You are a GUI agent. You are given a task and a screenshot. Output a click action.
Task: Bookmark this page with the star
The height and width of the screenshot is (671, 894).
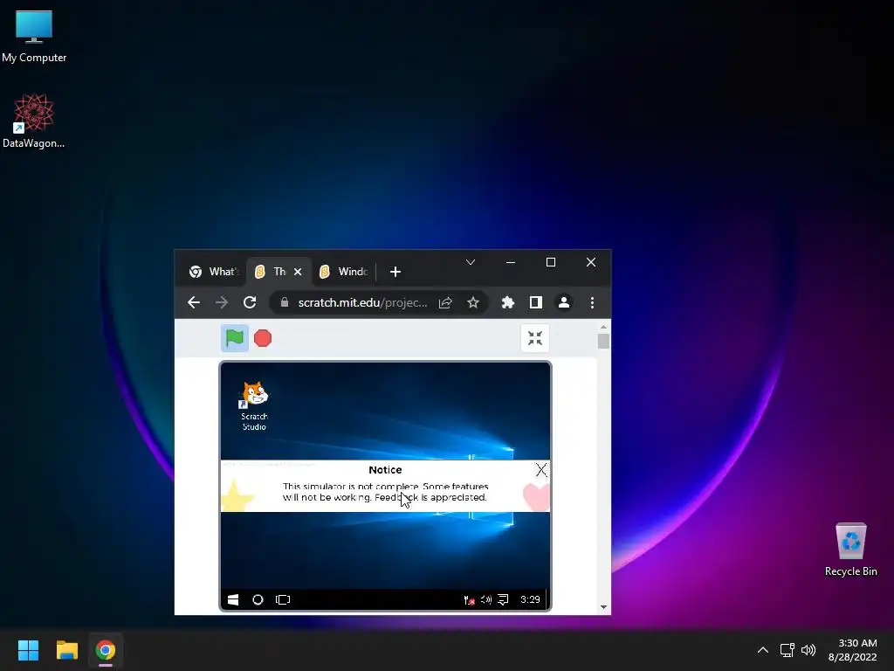pos(472,302)
